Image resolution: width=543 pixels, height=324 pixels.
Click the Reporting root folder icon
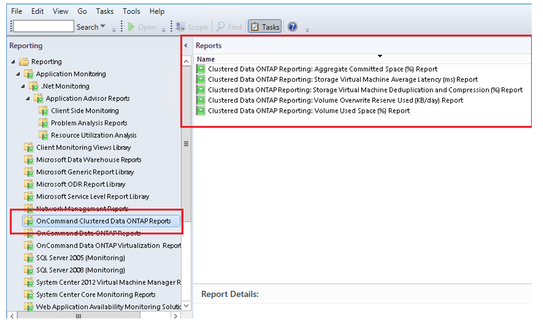click(24, 62)
